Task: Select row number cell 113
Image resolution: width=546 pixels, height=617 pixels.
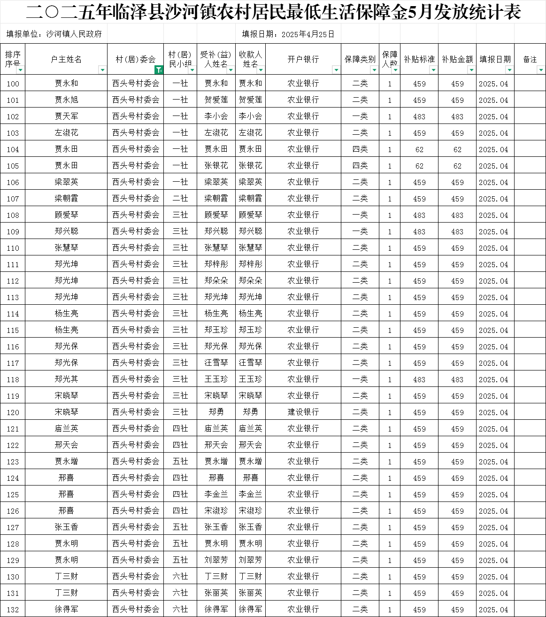Action: click(x=13, y=297)
